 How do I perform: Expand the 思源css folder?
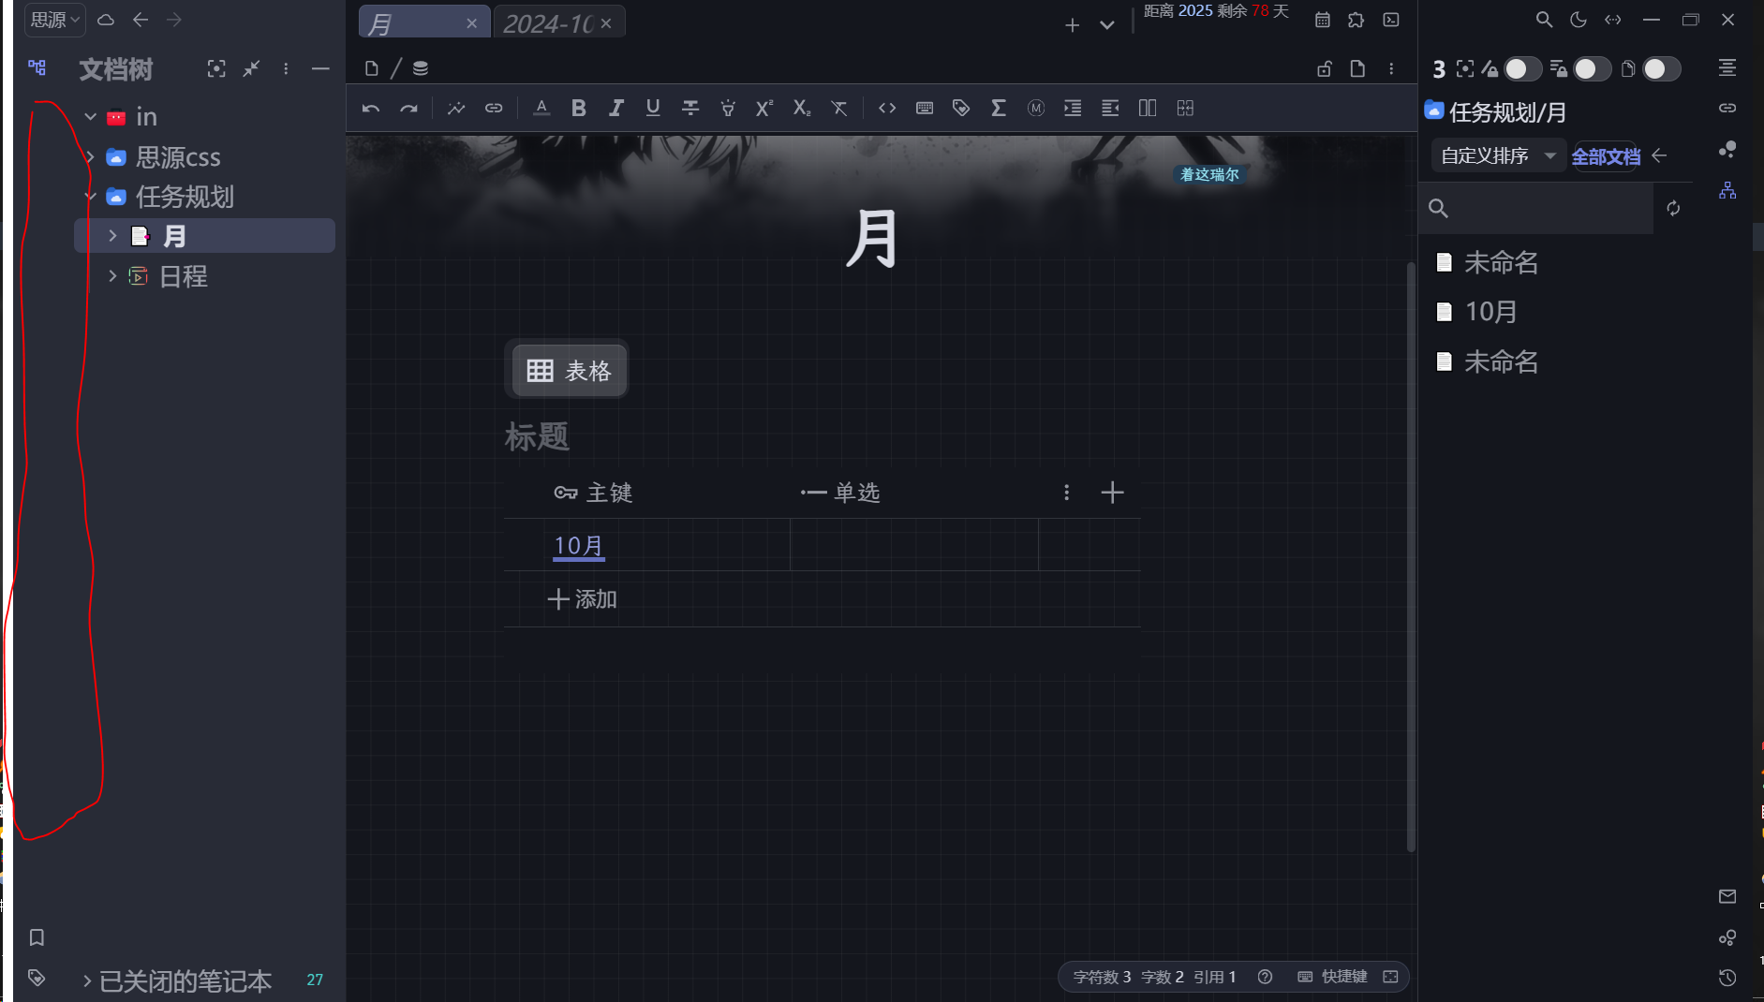(91, 157)
